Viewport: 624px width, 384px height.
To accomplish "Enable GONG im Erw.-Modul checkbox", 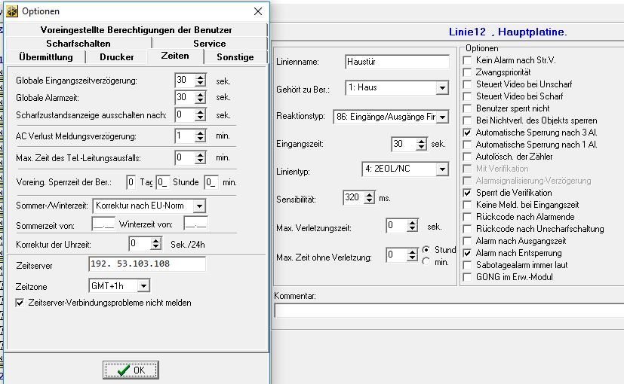I will (467, 277).
